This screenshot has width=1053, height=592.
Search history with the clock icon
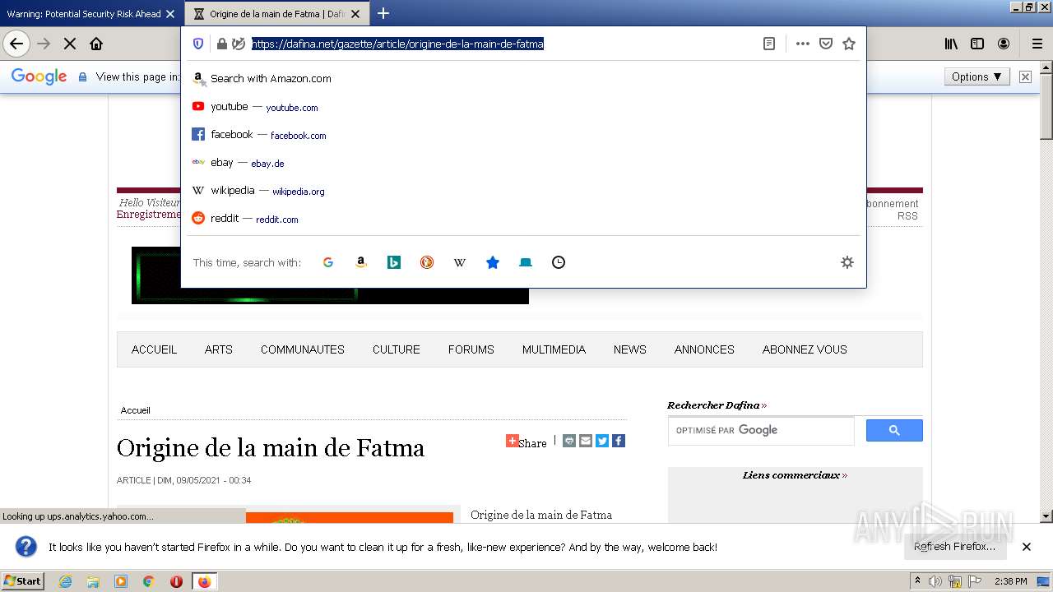[559, 262]
